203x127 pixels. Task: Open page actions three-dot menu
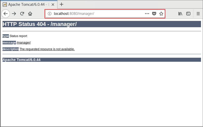coord(147,14)
